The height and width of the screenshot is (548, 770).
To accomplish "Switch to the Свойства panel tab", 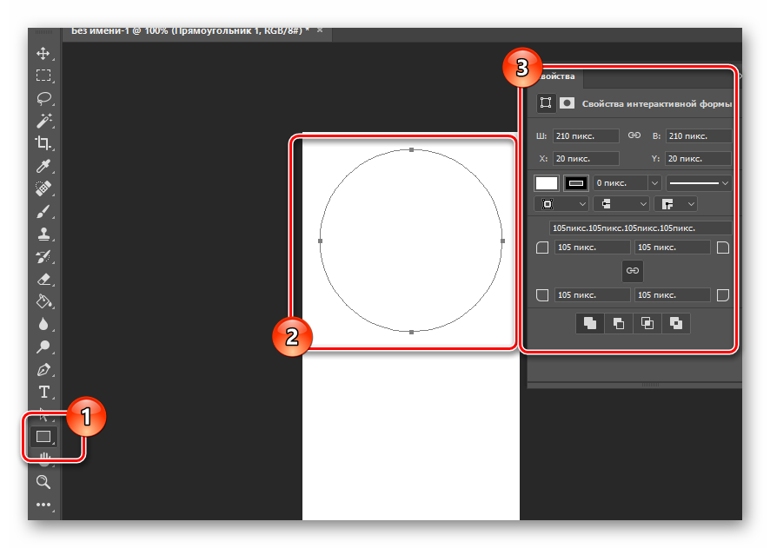I will pyautogui.click(x=556, y=77).
